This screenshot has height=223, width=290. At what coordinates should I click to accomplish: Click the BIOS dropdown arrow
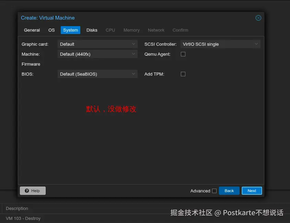[134, 74]
